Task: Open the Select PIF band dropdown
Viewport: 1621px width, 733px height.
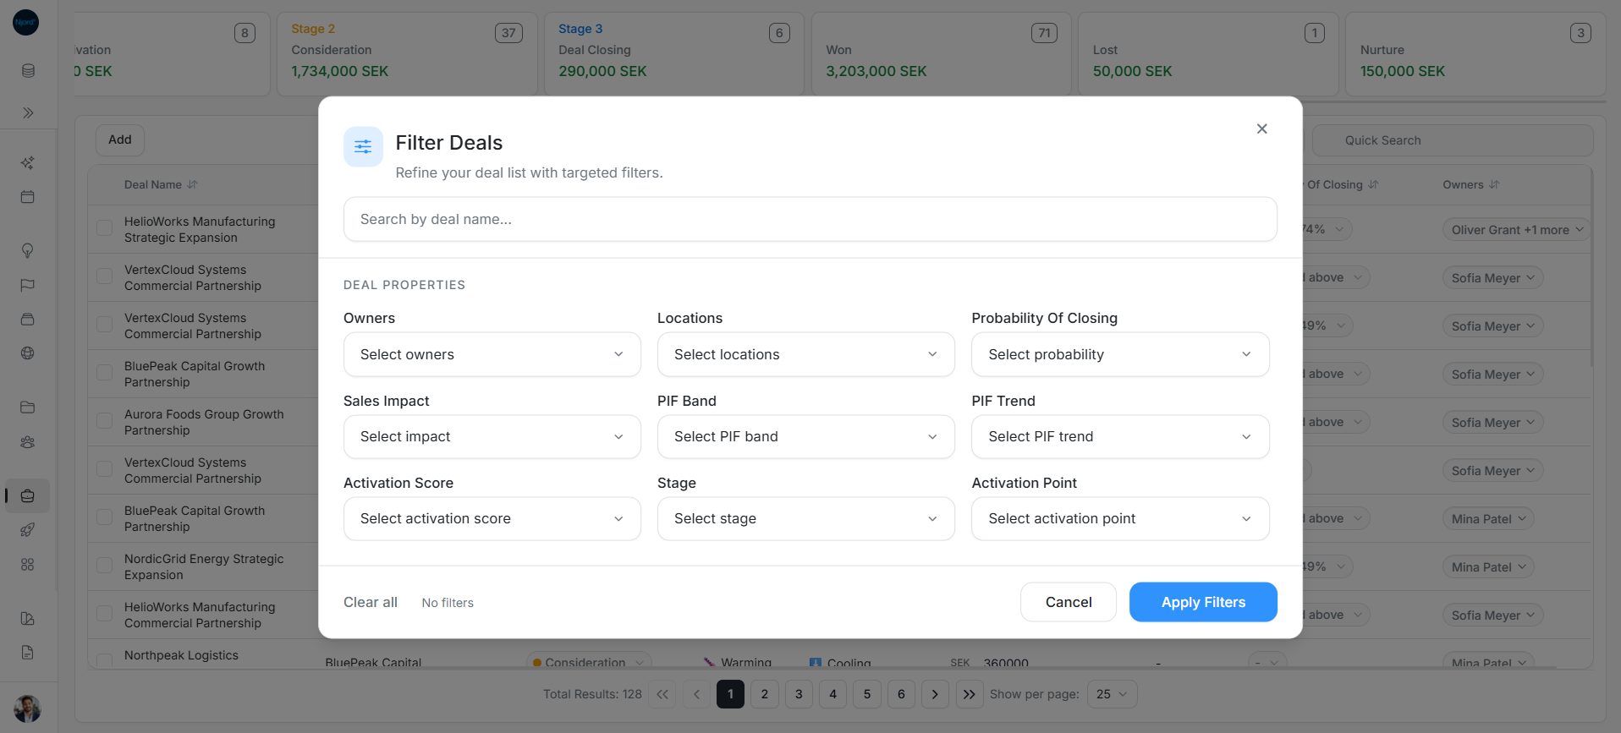Action: [x=806, y=436]
